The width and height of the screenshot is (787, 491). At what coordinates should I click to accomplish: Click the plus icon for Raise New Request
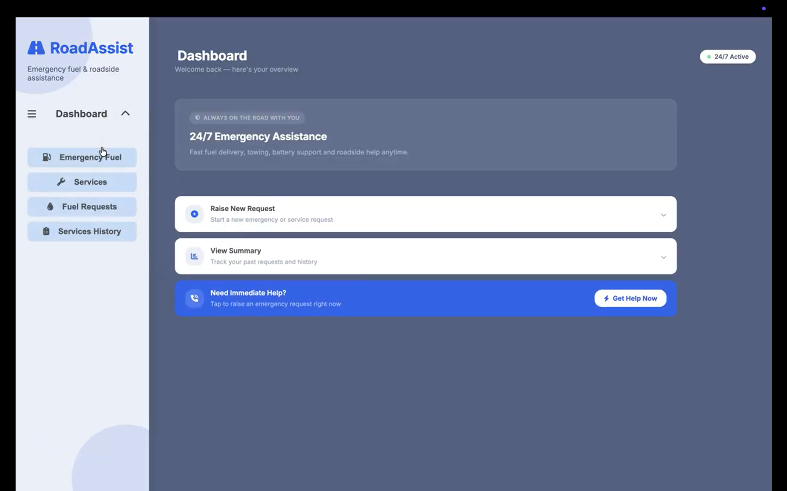point(194,214)
